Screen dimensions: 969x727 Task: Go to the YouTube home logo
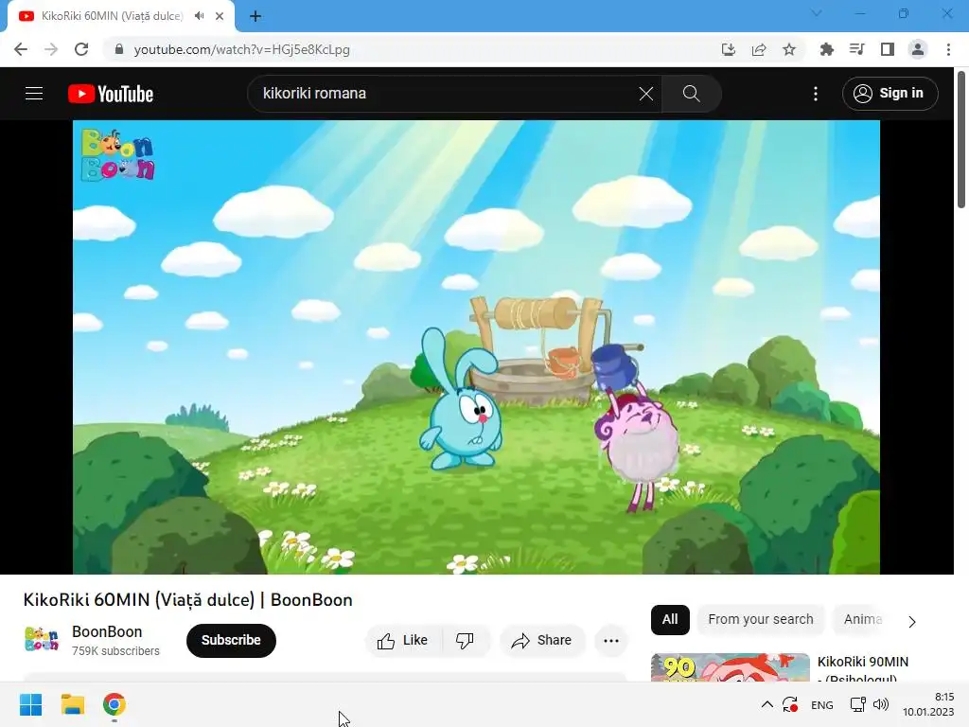[x=111, y=94]
